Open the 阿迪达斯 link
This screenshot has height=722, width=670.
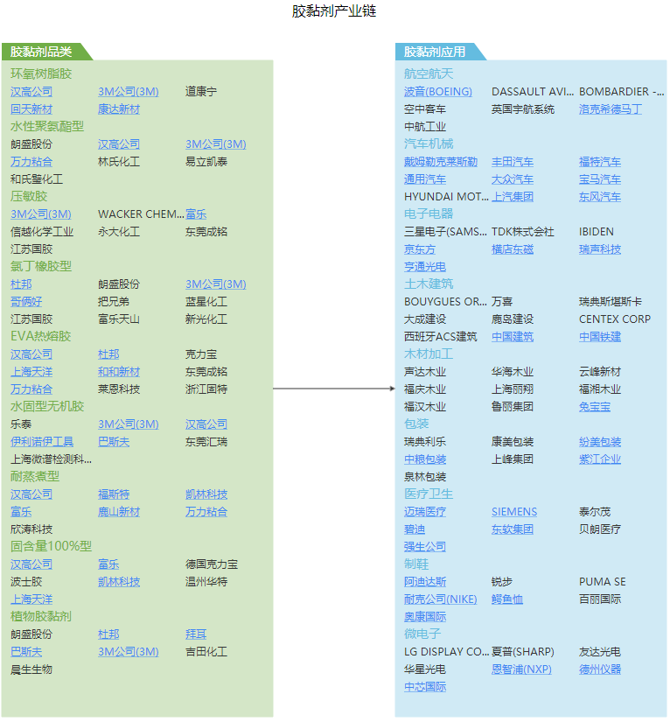425,582
